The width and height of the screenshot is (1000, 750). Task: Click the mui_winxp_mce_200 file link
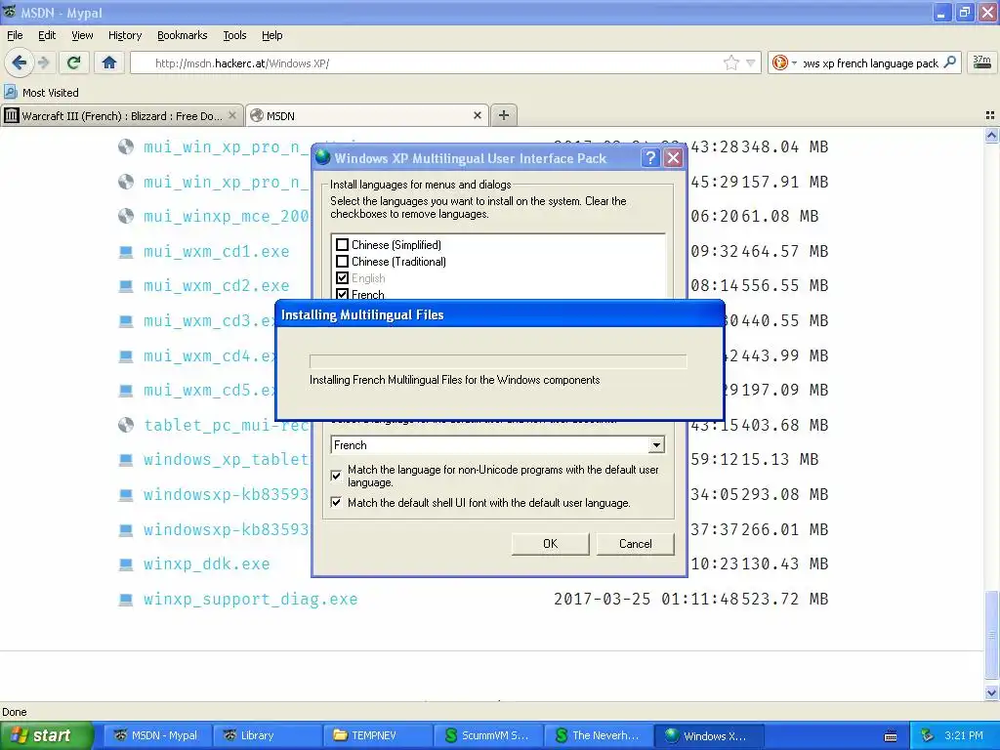[x=227, y=216]
